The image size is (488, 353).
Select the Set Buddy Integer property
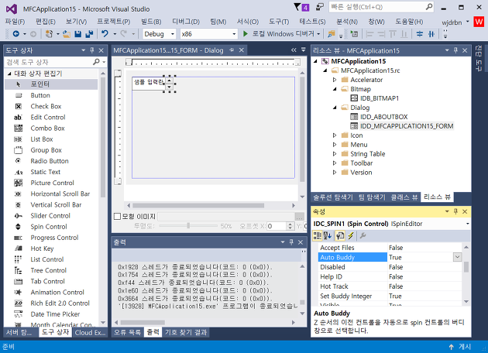pyautogui.click(x=390, y=296)
